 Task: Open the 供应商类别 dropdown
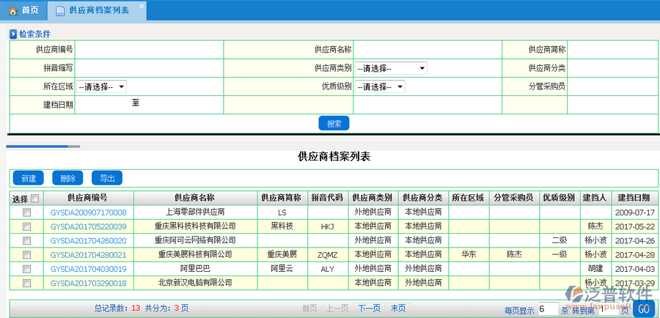click(x=391, y=68)
